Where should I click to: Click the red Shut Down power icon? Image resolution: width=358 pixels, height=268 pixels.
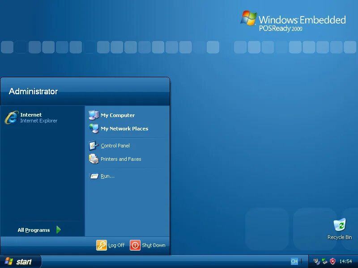[135, 245]
